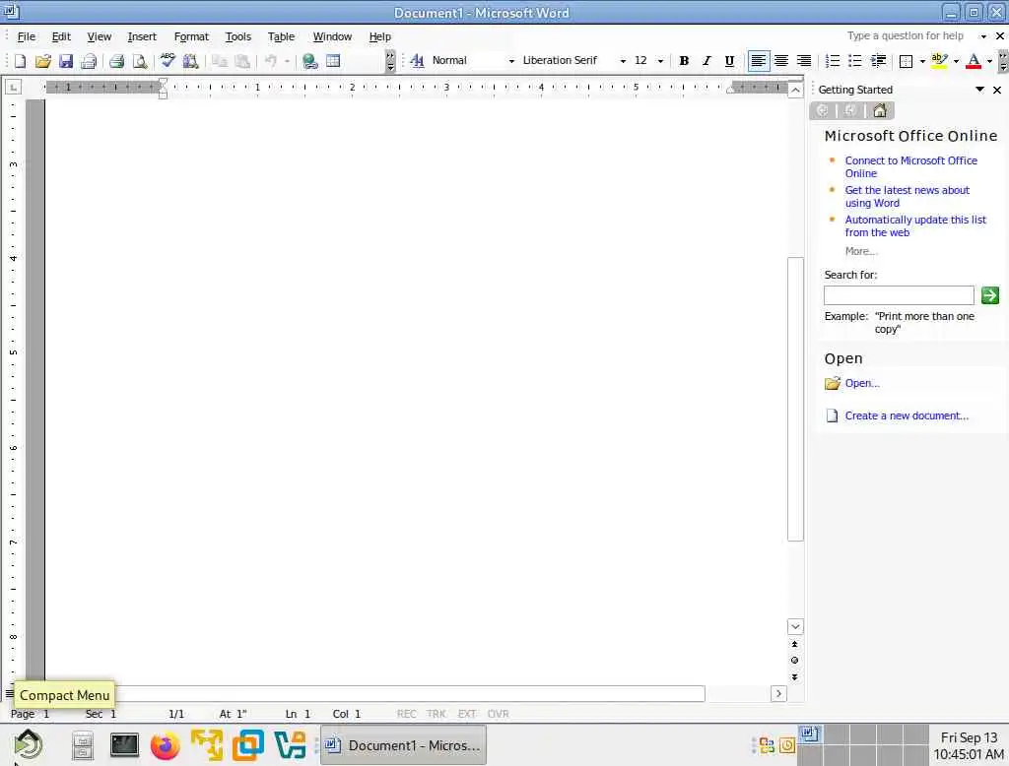Insert Hyperlink using globe icon
Screen dimensions: 1009x766
[x=310, y=61]
